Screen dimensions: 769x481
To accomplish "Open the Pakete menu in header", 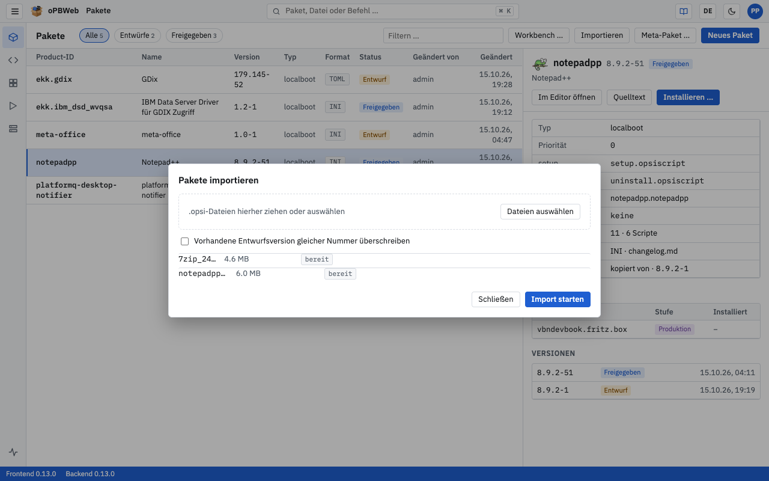I will pyautogui.click(x=99, y=11).
